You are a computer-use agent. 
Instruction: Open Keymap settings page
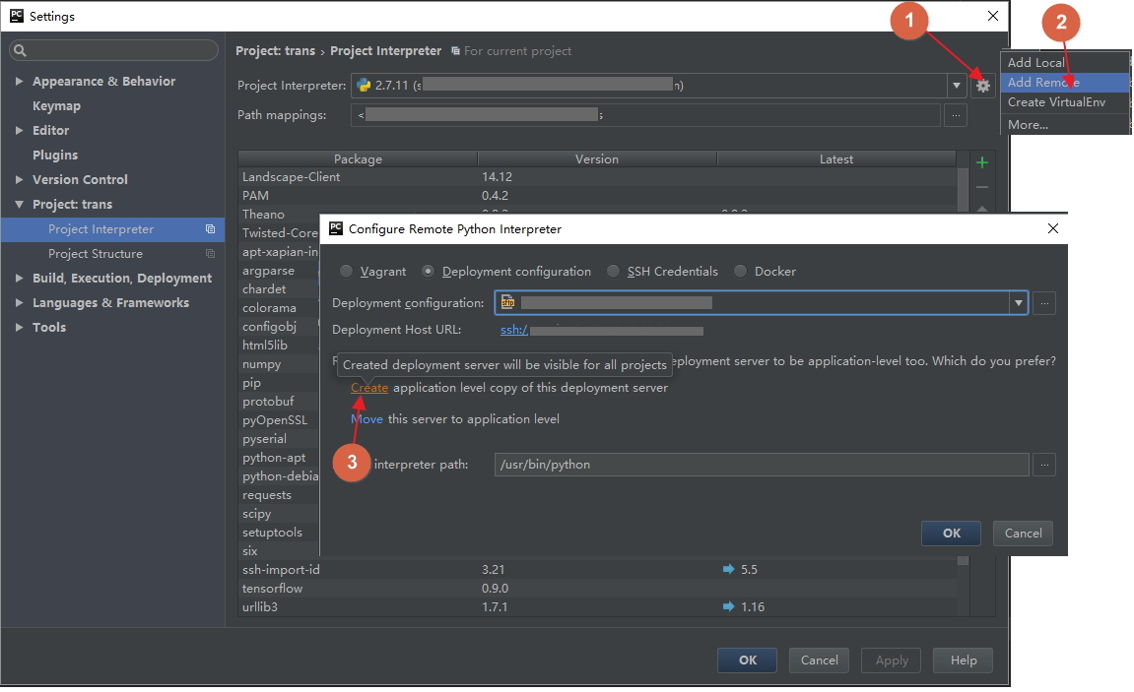[56, 105]
